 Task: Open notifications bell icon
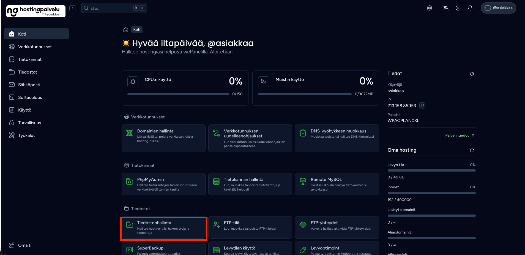click(470, 8)
